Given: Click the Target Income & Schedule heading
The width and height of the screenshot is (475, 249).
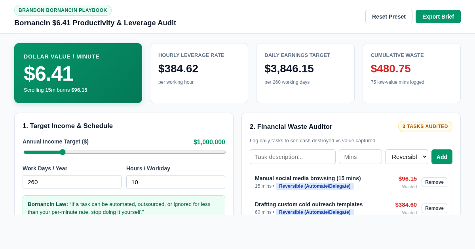Looking at the screenshot, I should coord(68,126).
